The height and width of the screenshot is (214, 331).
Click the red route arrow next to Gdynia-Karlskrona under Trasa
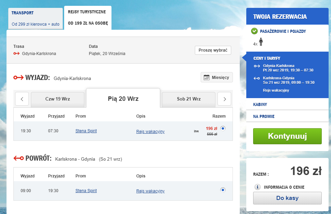click(16, 53)
